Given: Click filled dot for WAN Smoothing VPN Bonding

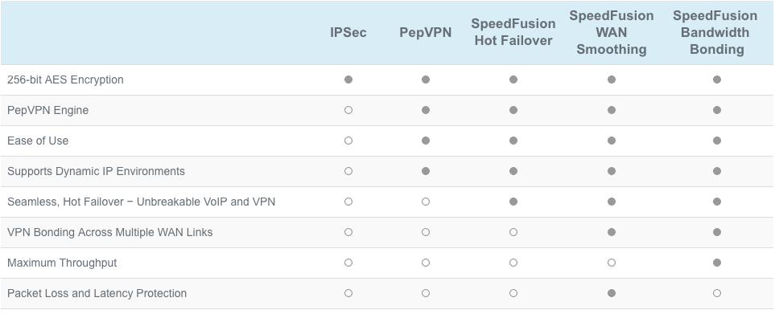Looking at the screenshot, I should point(612,232).
